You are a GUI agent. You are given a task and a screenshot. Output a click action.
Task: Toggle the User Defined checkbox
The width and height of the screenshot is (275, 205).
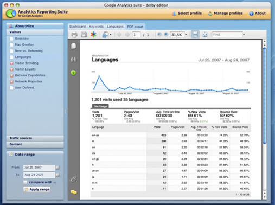point(11,88)
